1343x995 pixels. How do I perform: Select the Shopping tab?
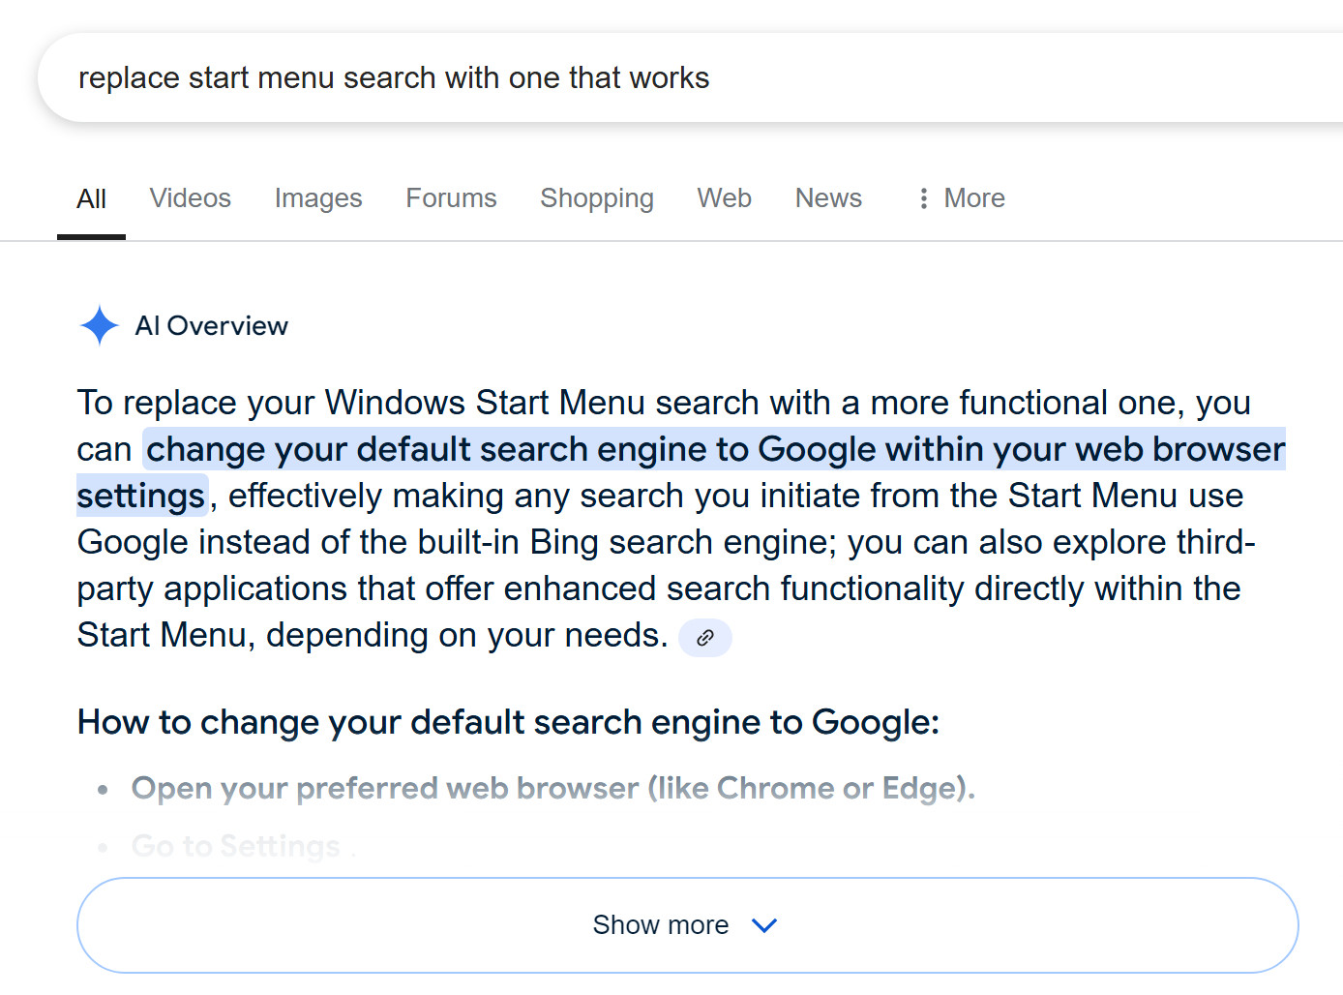click(597, 198)
